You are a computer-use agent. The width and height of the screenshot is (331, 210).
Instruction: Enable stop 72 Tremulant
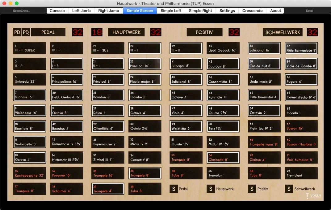tap(301, 173)
